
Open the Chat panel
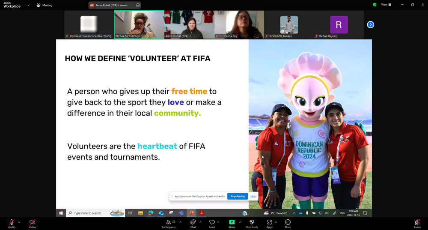[193, 222]
